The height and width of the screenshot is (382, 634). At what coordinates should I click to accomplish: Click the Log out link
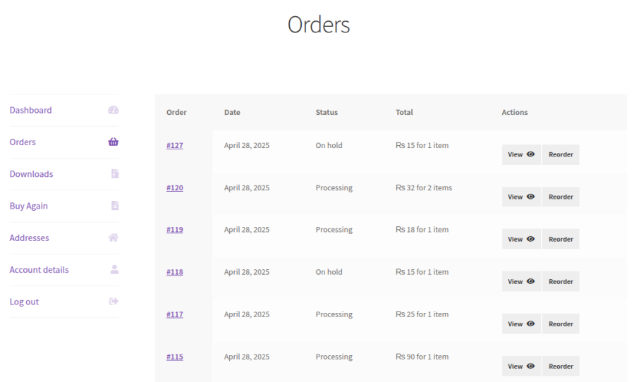(24, 302)
